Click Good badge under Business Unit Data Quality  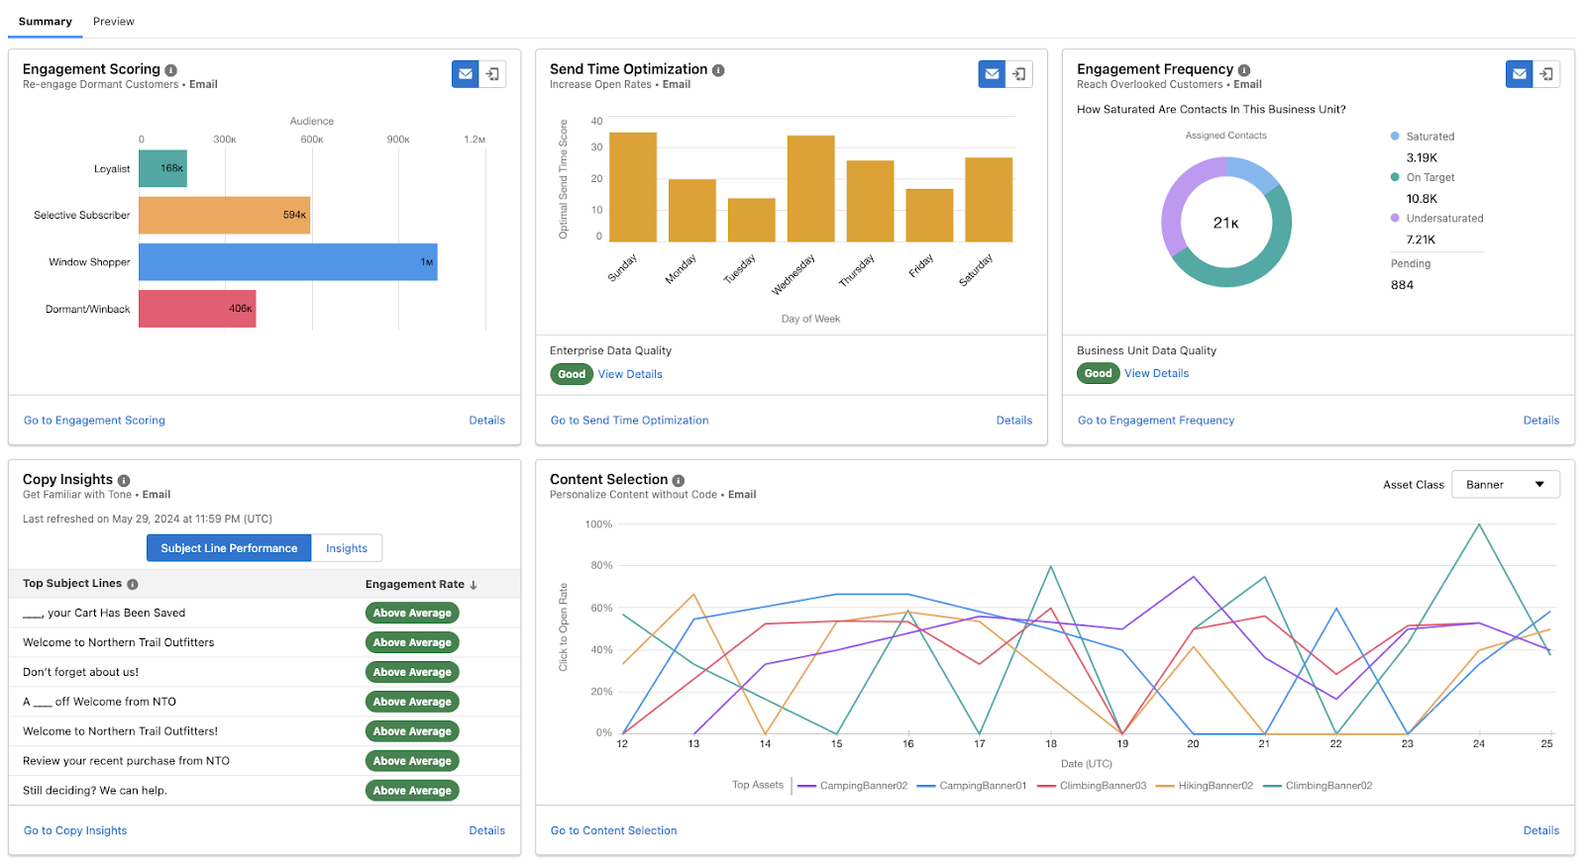tap(1098, 373)
